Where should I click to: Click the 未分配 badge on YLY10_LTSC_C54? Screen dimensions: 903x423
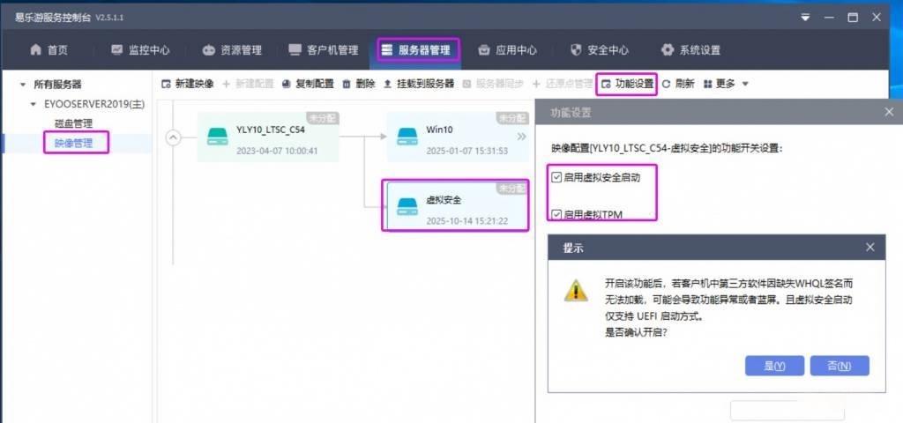[x=323, y=118]
